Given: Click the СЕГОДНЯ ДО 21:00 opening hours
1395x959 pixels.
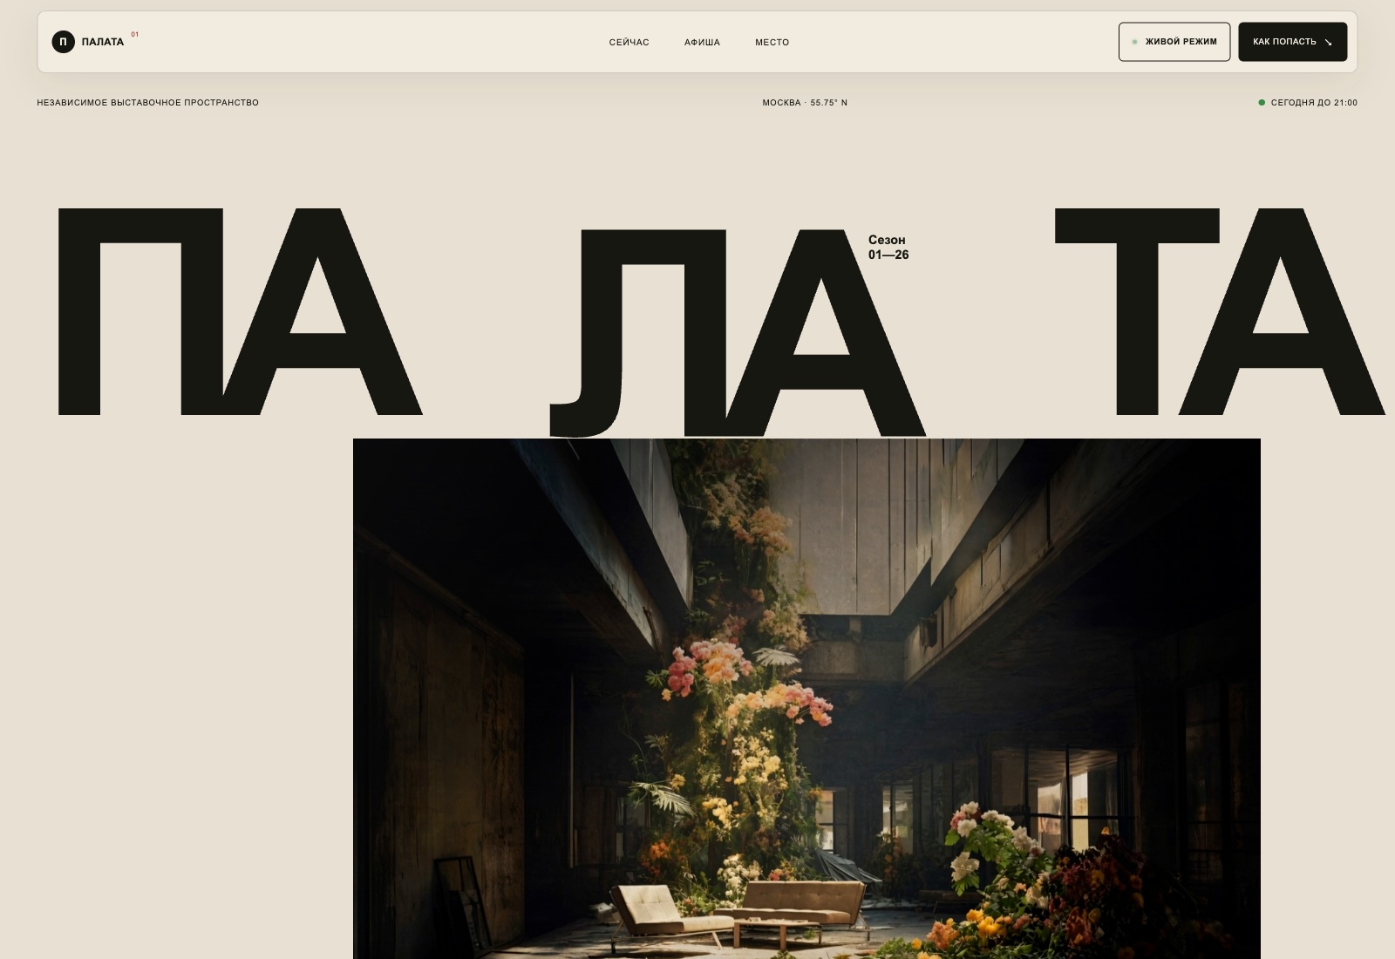Looking at the screenshot, I should point(1314,103).
